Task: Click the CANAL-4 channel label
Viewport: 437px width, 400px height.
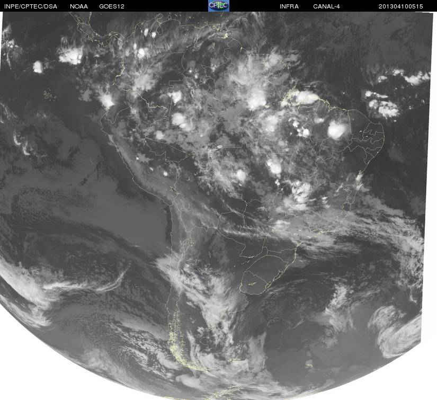Action: point(326,6)
